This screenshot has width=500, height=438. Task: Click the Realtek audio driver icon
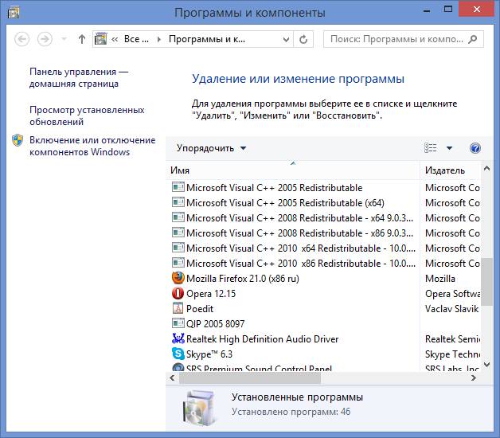tap(178, 339)
